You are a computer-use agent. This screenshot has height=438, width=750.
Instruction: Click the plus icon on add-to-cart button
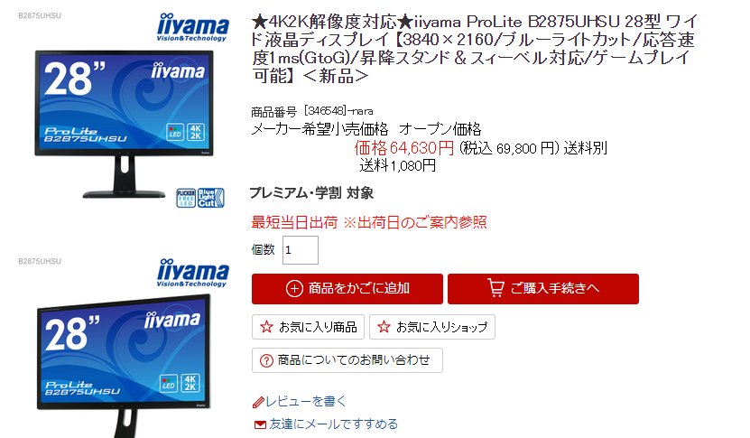click(x=294, y=289)
